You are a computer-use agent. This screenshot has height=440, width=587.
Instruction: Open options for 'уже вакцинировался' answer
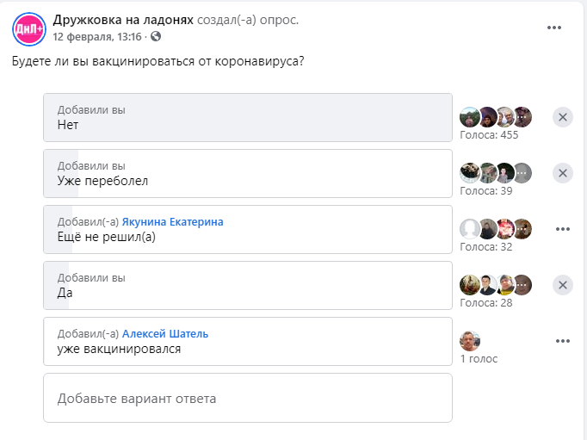[x=563, y=341]
